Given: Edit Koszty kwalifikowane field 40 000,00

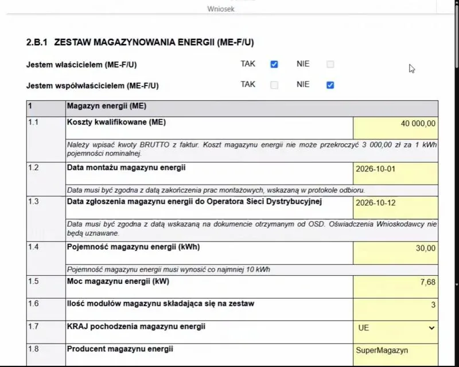Looking at the screenshot, I should pyautogui.click(x=395, y=128).
